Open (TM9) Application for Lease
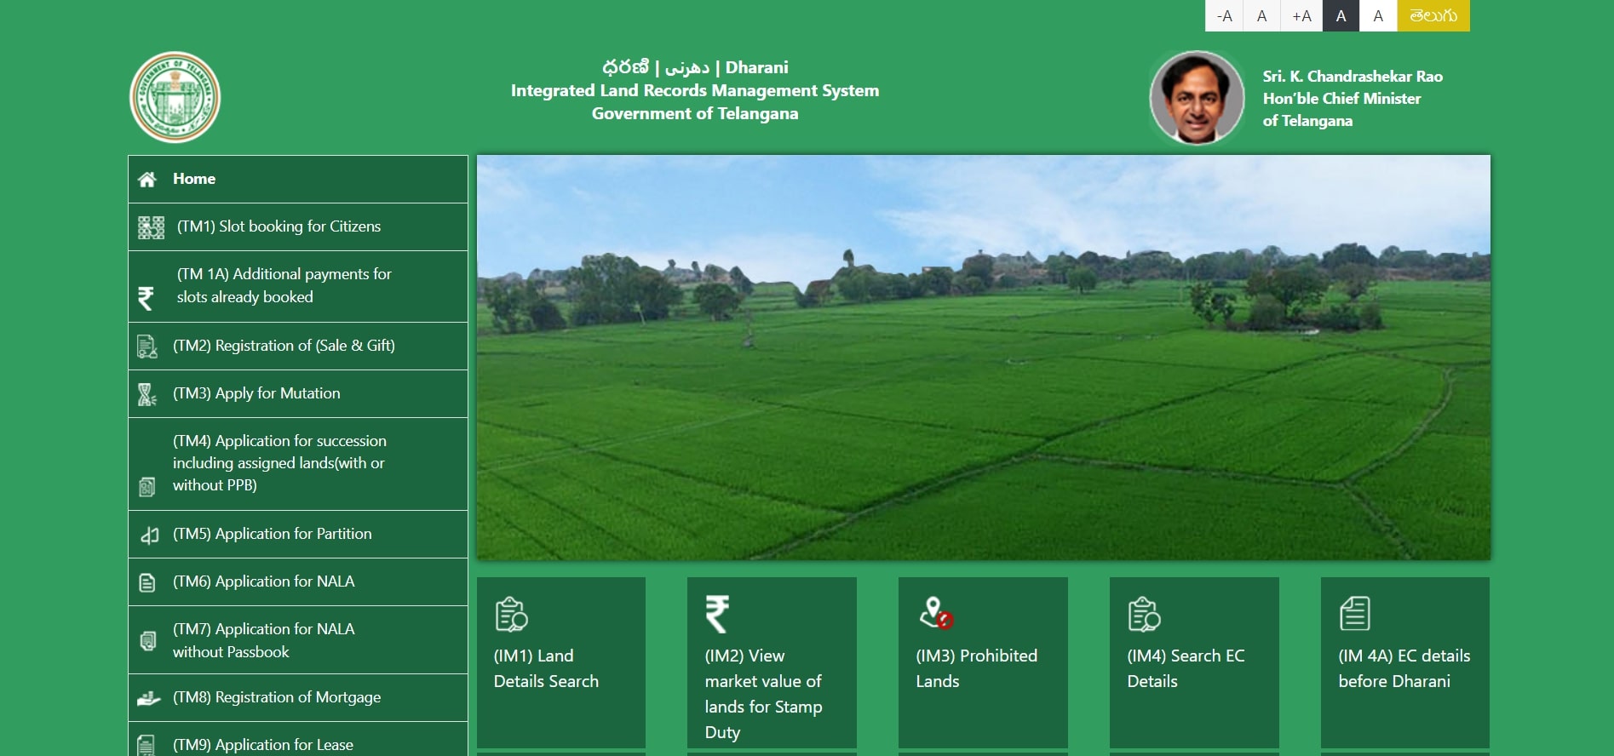Screen dimensions: 1614x756 pos(298,739)
